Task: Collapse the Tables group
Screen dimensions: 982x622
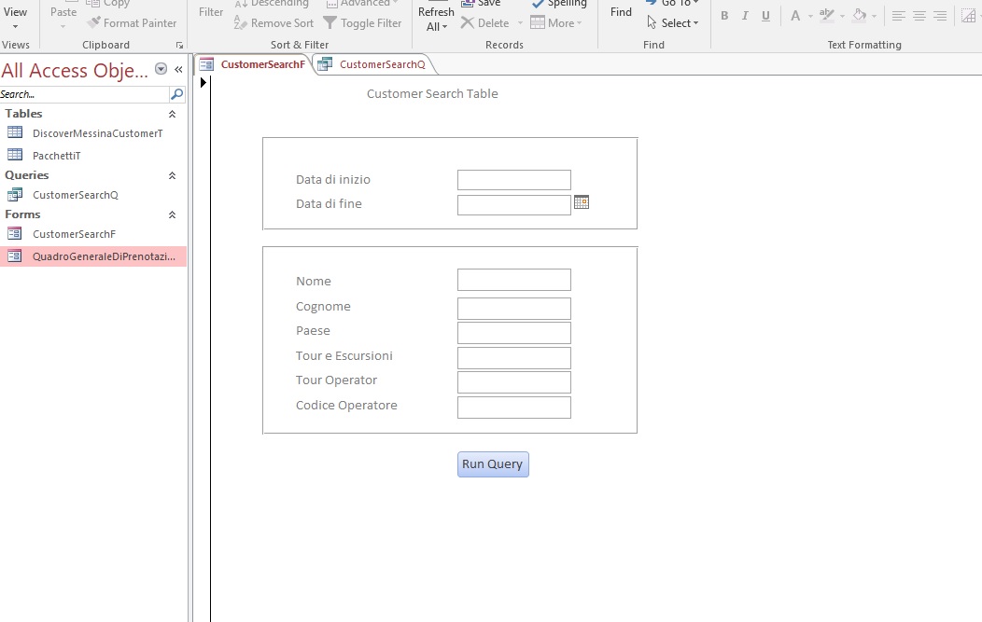Action: pyautogui.click(x=172, y=114)
